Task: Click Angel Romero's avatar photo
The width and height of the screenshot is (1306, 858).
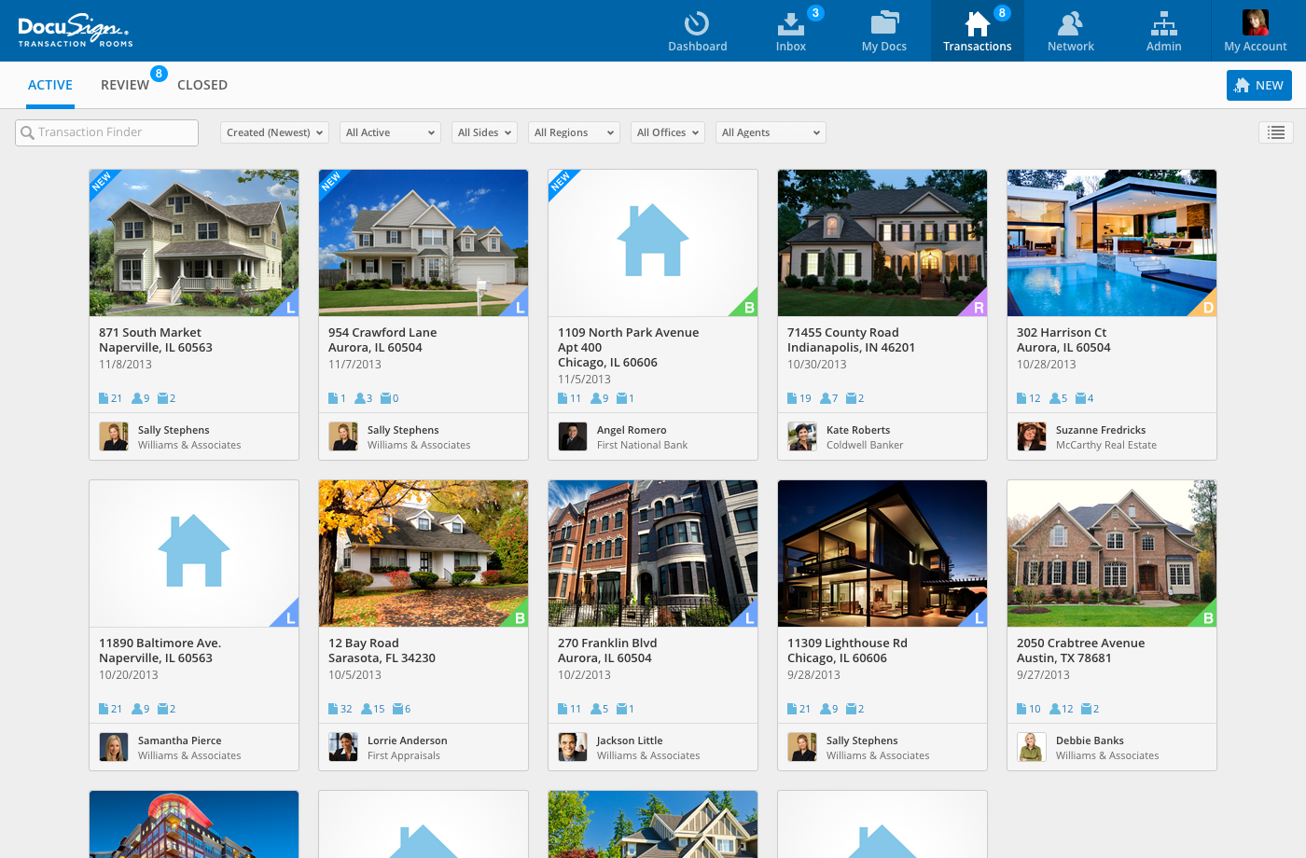Action: (573, 436)
